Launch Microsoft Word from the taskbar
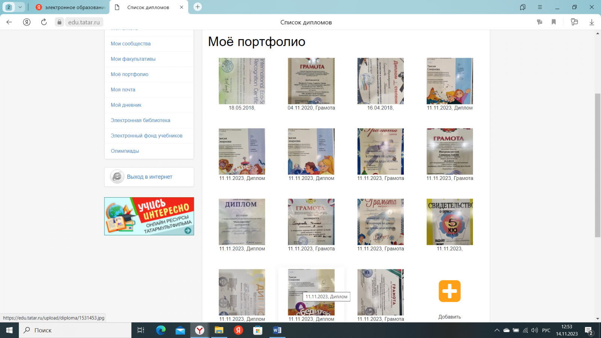The height and width of the screenshot is (338, 601). (x=277, y=330)
